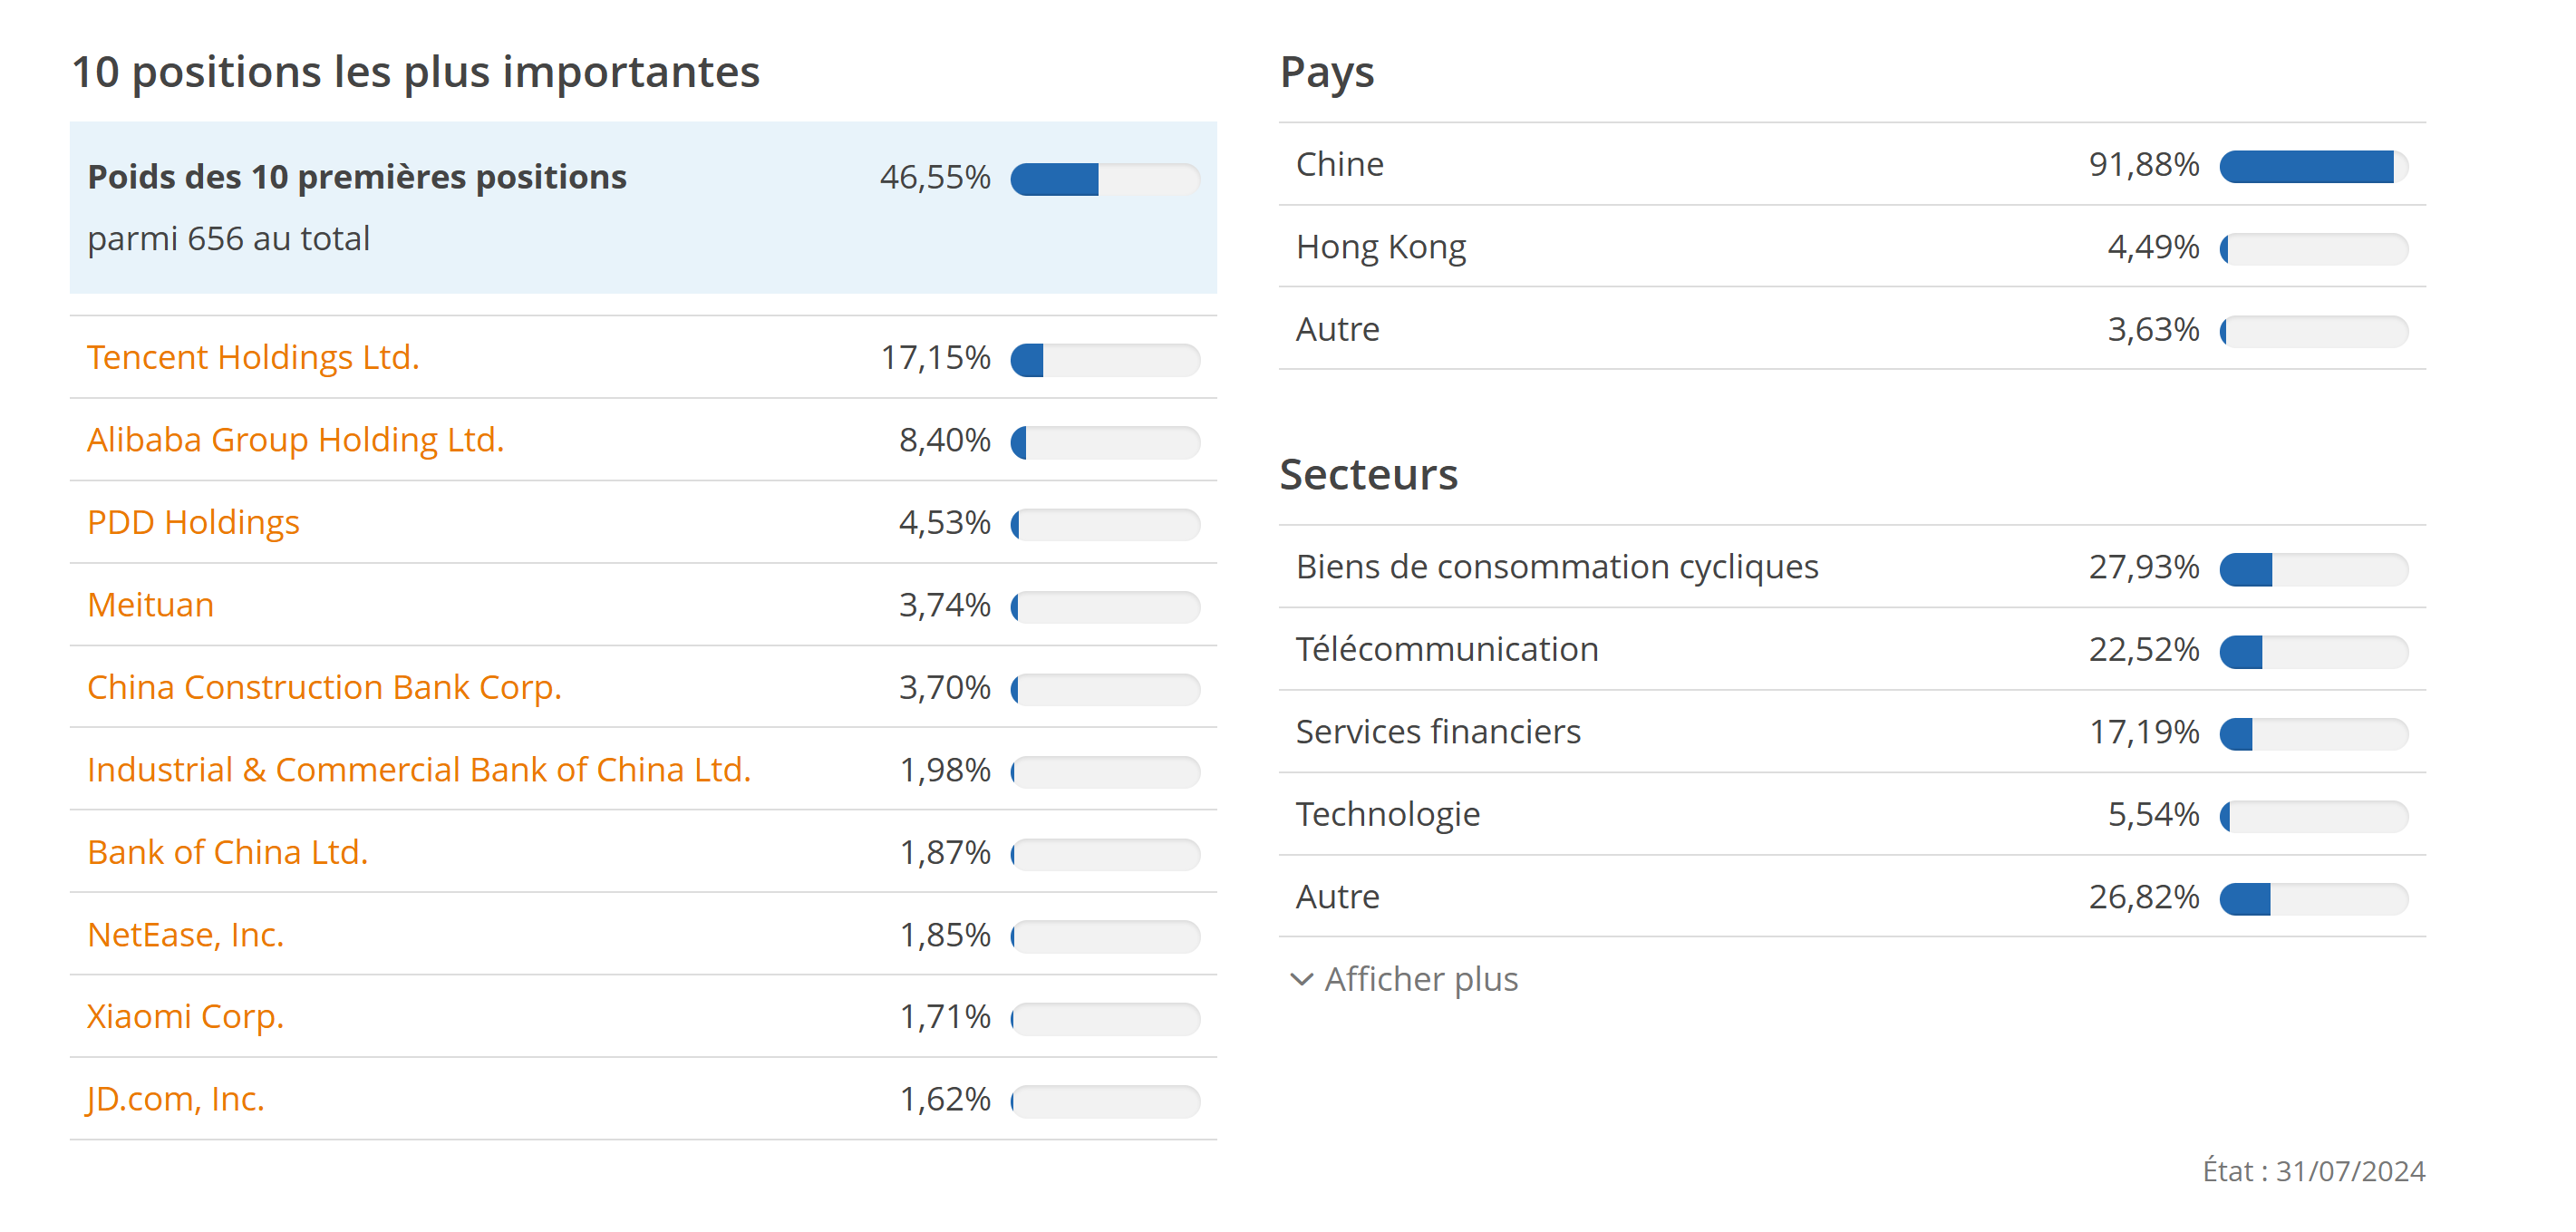
Task: Open the NetEase, Inc. link
Action: 185,934
